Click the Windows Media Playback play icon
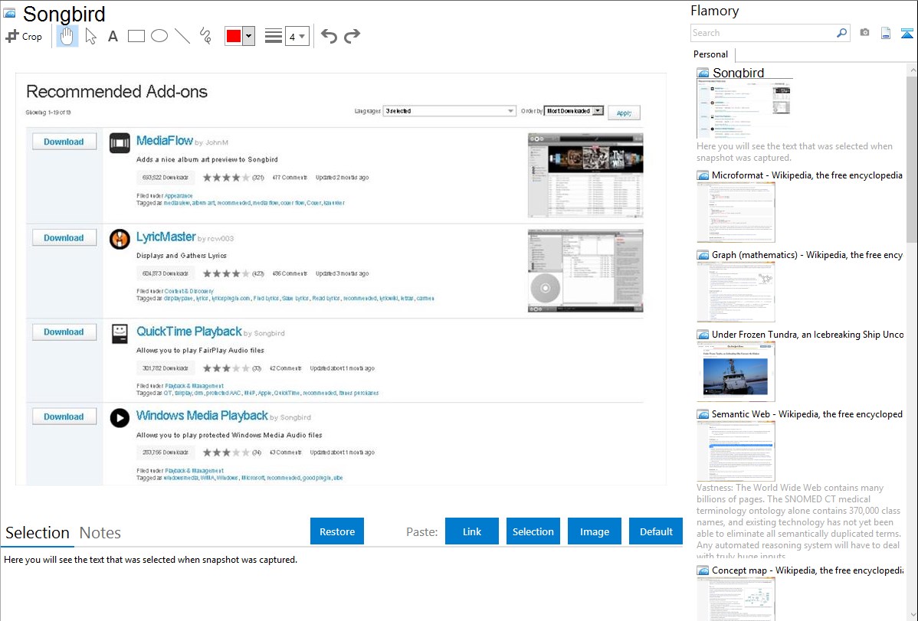The height and width of the screenshot is (621, 918). coord(120,418)
